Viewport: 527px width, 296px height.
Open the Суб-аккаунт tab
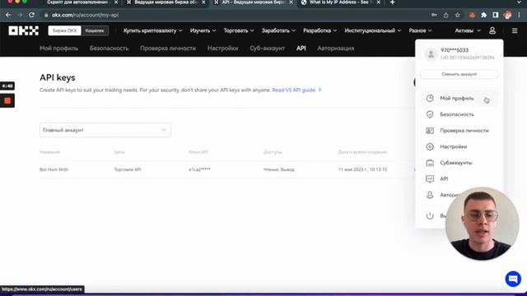pos(267,49)
